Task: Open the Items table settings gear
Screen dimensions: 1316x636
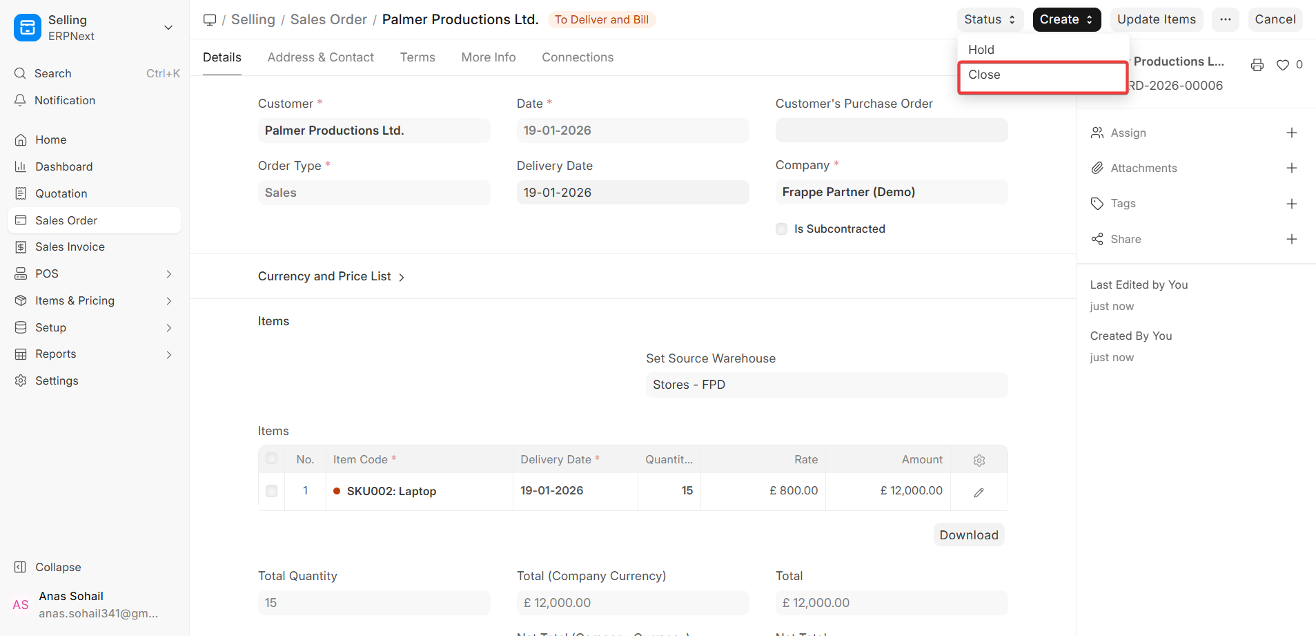Action: pos(979,459)
